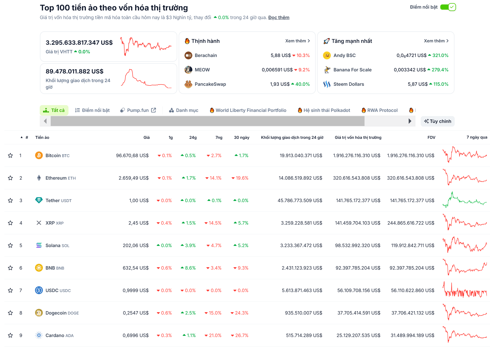Select the RWA Protocol tab

[x=380, y=110]
